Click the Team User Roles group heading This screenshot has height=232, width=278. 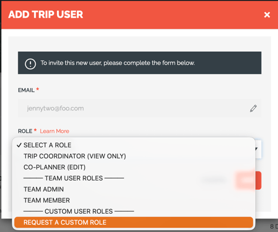click(73, 178)
